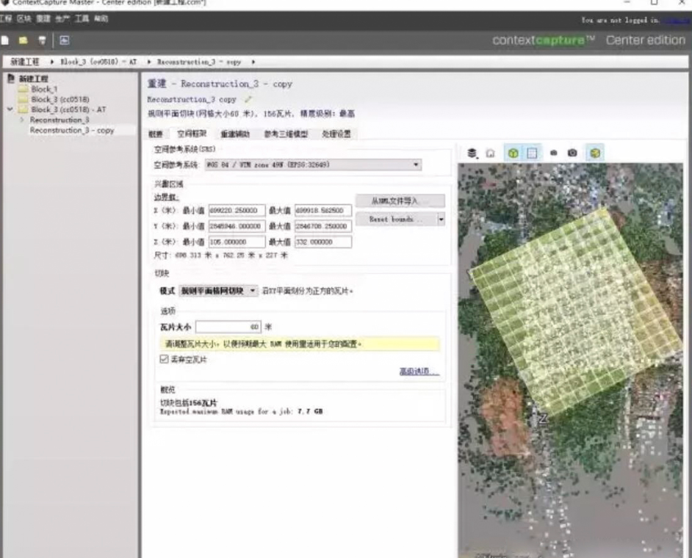Viewport: 692px width, 558px height.
Task: Select Block_1 in the project tree
Action: (x=44, y=89)
